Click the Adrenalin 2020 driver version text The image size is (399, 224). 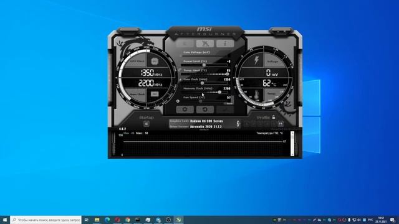tap(206, 126)
